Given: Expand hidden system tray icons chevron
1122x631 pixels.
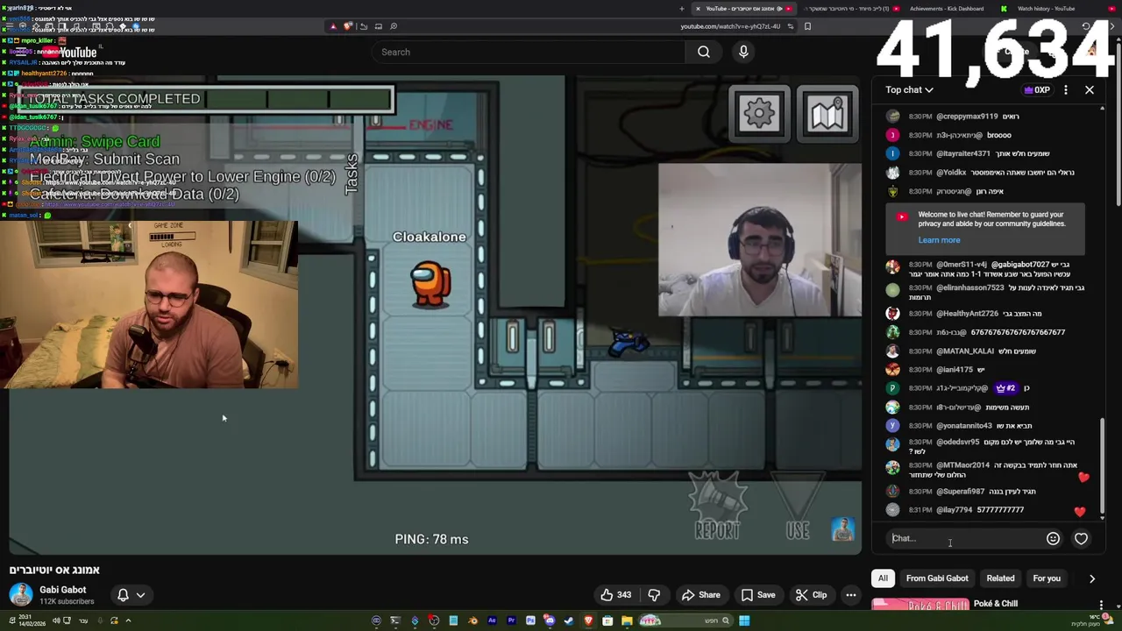Looking at the screenshot, I should tap(128, 620).
